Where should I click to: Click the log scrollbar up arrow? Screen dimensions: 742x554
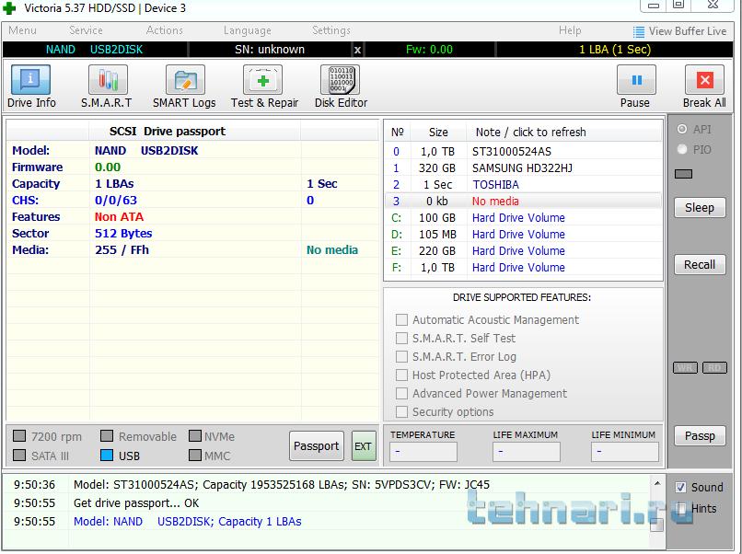pyautogui.click(x=656, y=483)
